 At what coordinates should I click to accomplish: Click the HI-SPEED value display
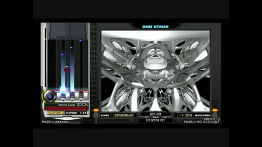(x=76, y=113)
